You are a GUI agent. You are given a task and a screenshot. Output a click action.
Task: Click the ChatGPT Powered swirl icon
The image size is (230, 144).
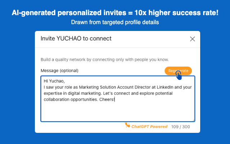[x=127, y=125]
